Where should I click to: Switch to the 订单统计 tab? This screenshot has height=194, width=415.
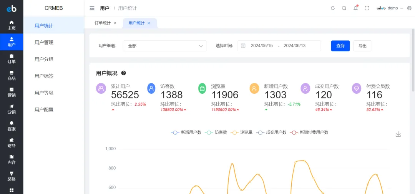click(x=103, y=23)
